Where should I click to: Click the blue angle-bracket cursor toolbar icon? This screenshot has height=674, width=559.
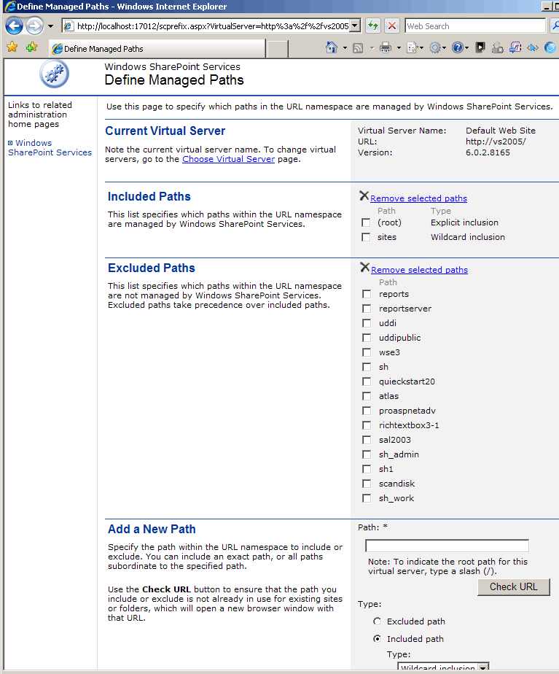click(532, 47)
